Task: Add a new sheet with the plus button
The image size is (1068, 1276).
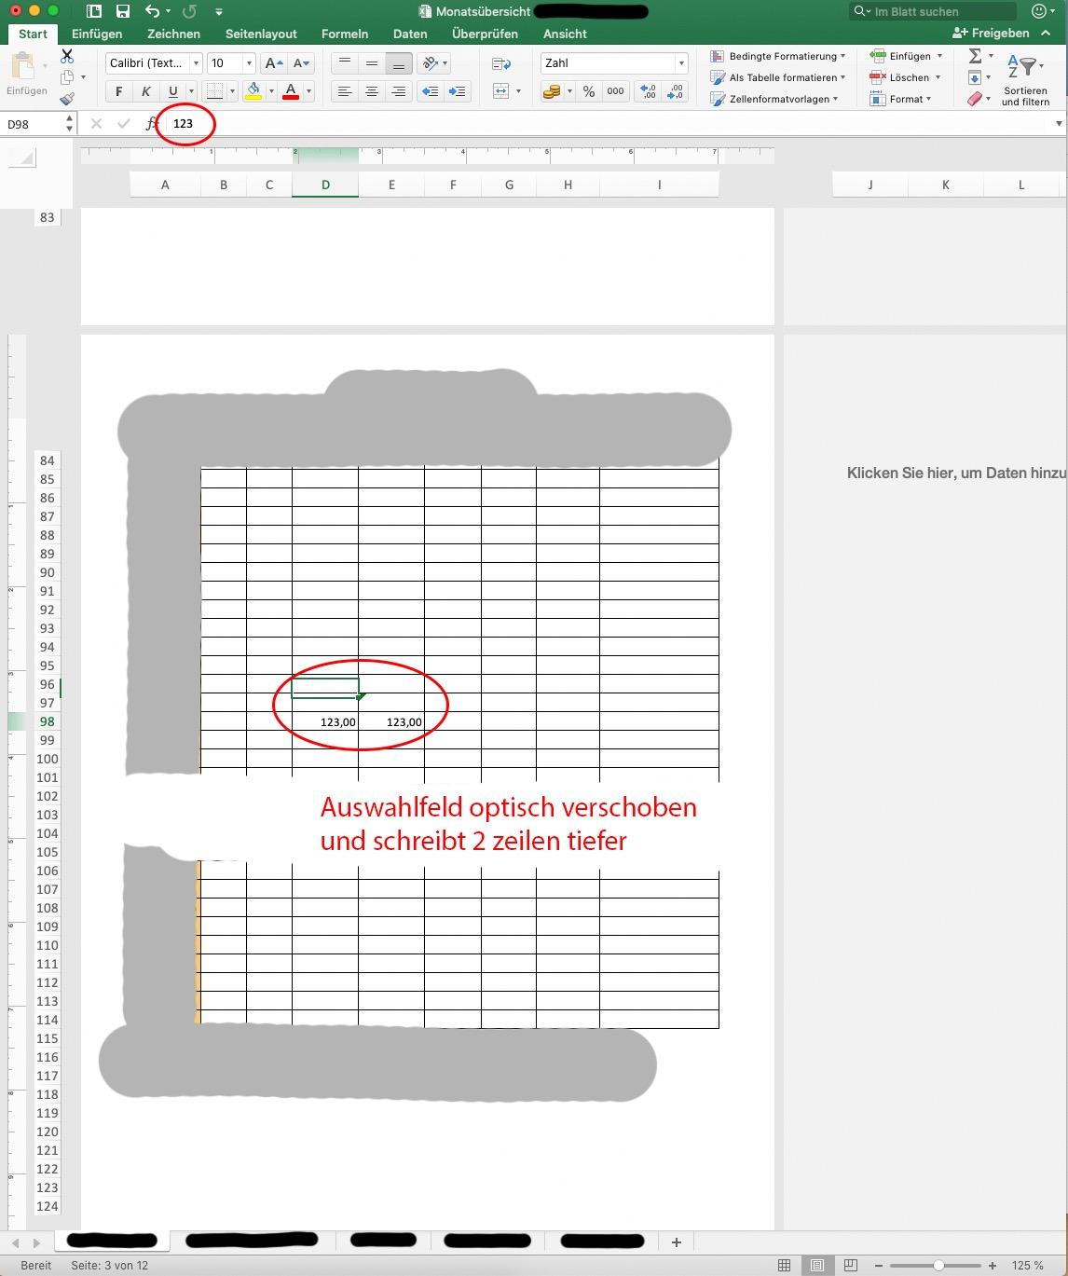Action: 677,1242
